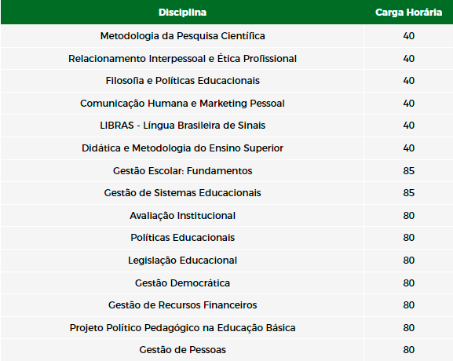Click the 85 hours for Gestão Escolar
This screenshot has width=453, height=361.
coord(408,171)
